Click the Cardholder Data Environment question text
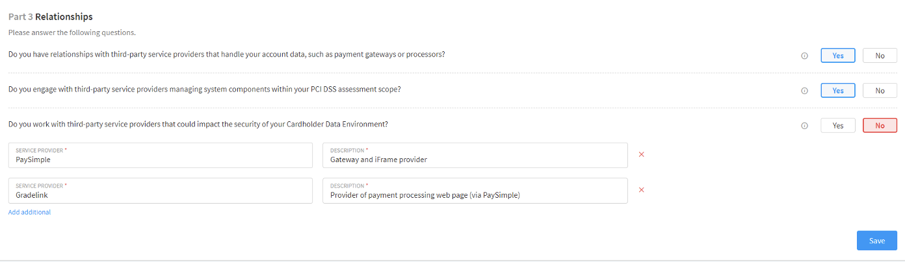This screenshot has height=262, width=905. point(198,124)
